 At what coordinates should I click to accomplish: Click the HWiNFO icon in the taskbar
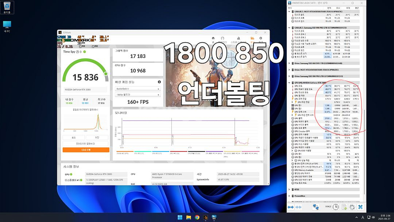click(214, 217)
